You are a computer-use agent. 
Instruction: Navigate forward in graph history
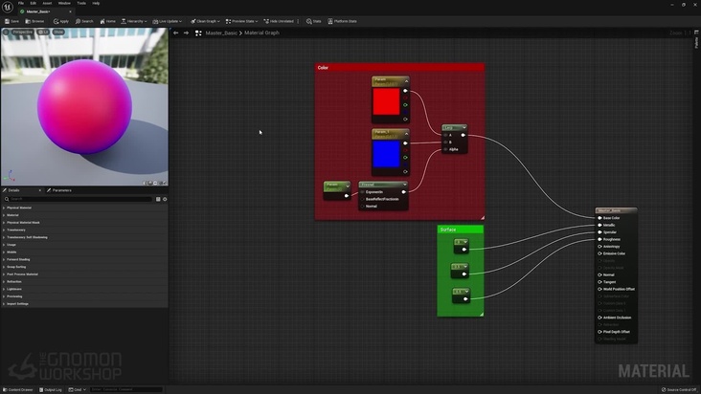pyautogui.click(x=187, y=33)
